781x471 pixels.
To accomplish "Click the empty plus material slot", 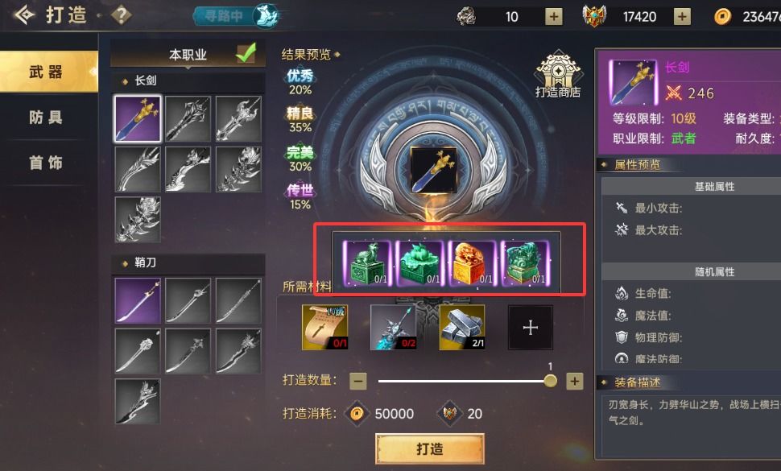I will (531, 327).
